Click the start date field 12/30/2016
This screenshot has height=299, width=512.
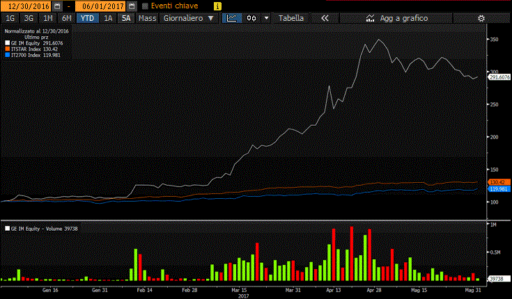click(x=25, y=6)
